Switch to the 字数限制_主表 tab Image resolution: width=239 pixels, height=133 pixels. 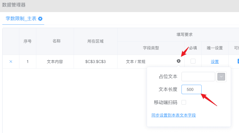coord(21,19)
